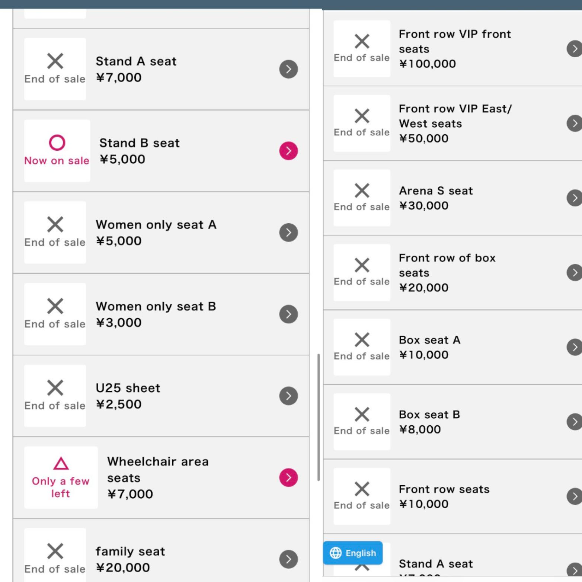Open Front row VIP East/West seats entry

[455, 123]
